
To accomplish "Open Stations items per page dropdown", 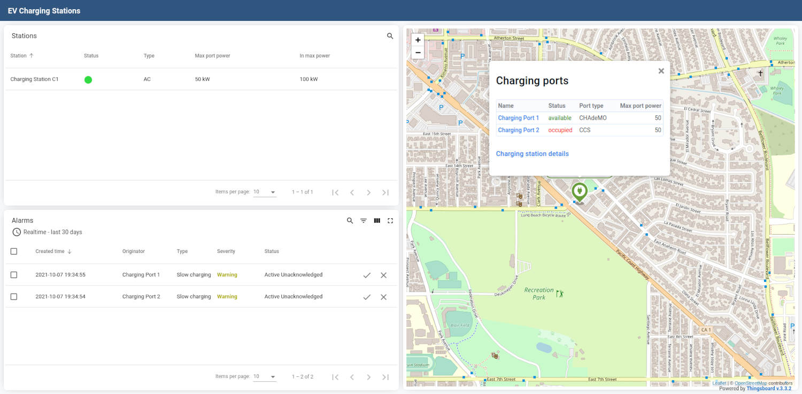I will [265, 192].
